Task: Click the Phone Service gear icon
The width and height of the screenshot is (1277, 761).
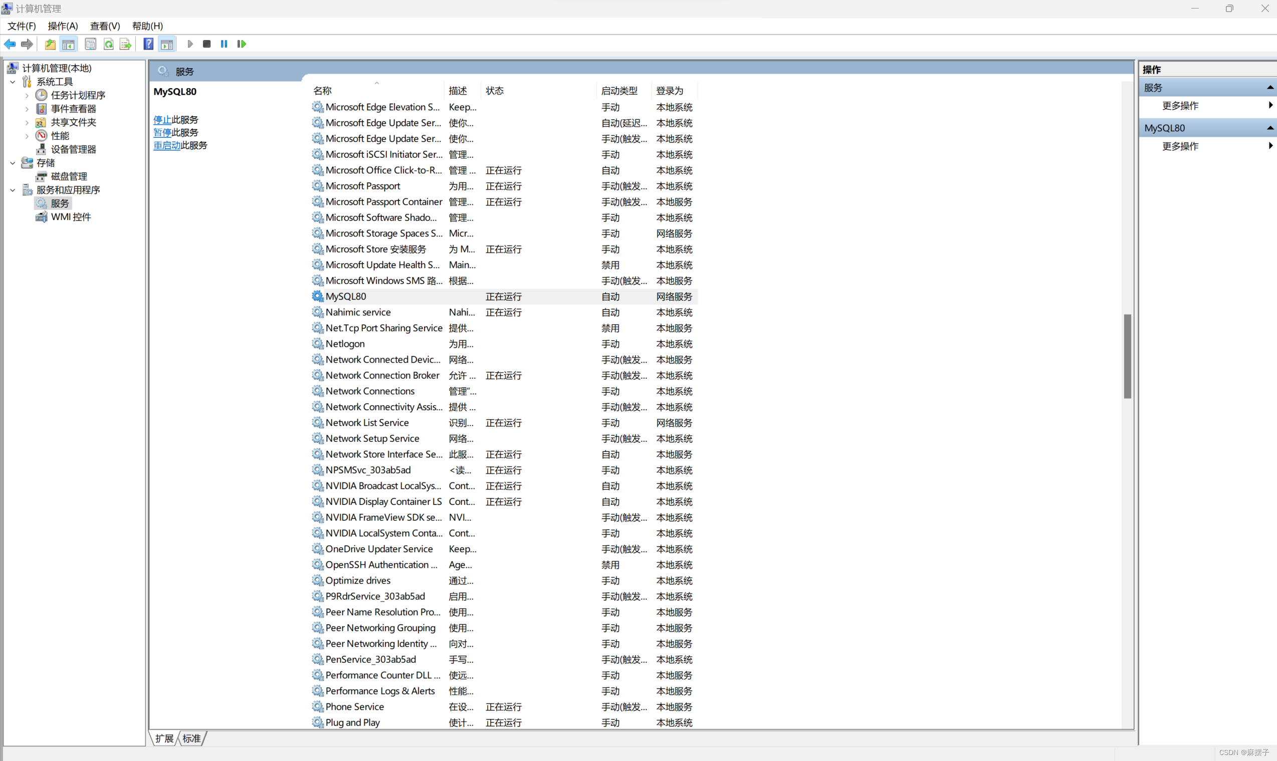Action: point(317,706)
